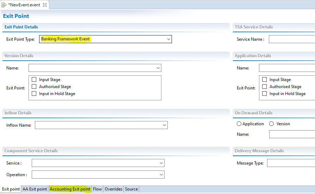The image size is (315, 194).
Task: Close the NewEvent.event editor tab
Action: click(44, 5)
